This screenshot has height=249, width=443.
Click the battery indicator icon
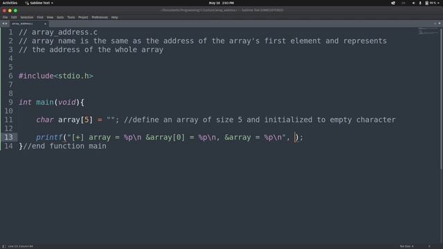pyautogui.click(x=426, y=3)
